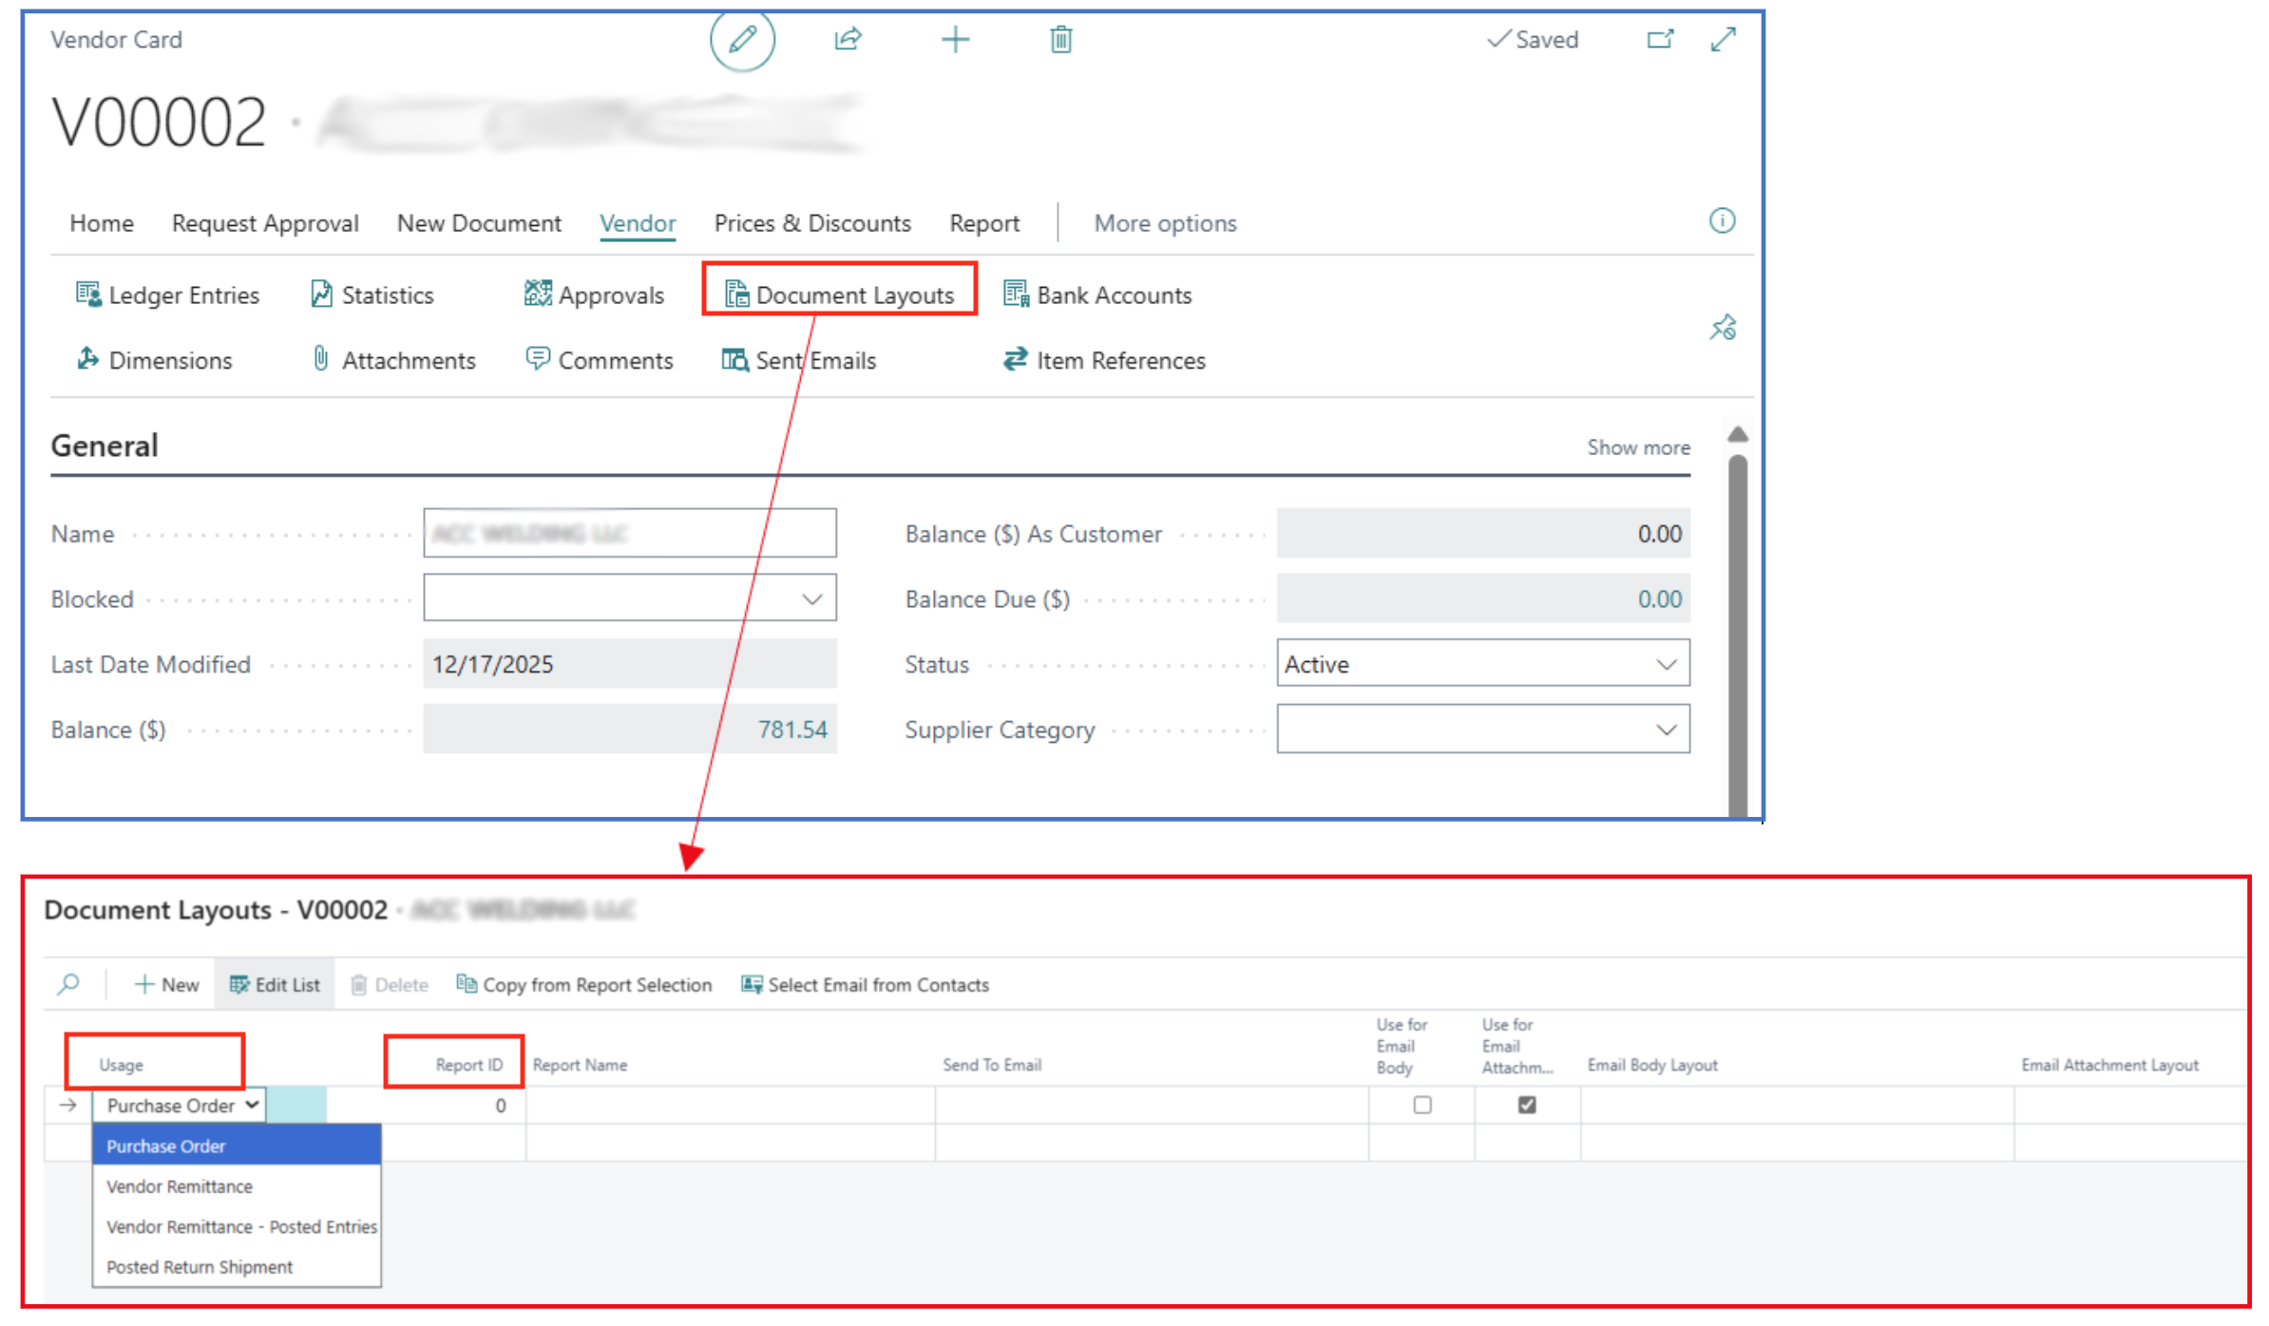Click the search magnifier in Document Layouts
Viewport: 2269px width, 1326px height.
(x=68, y=985)
